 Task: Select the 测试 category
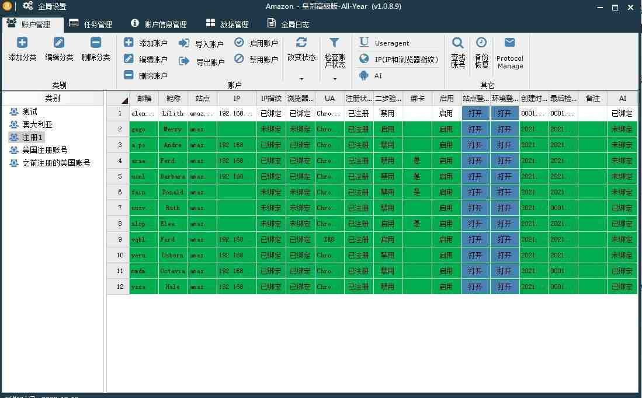pos(24,111)
